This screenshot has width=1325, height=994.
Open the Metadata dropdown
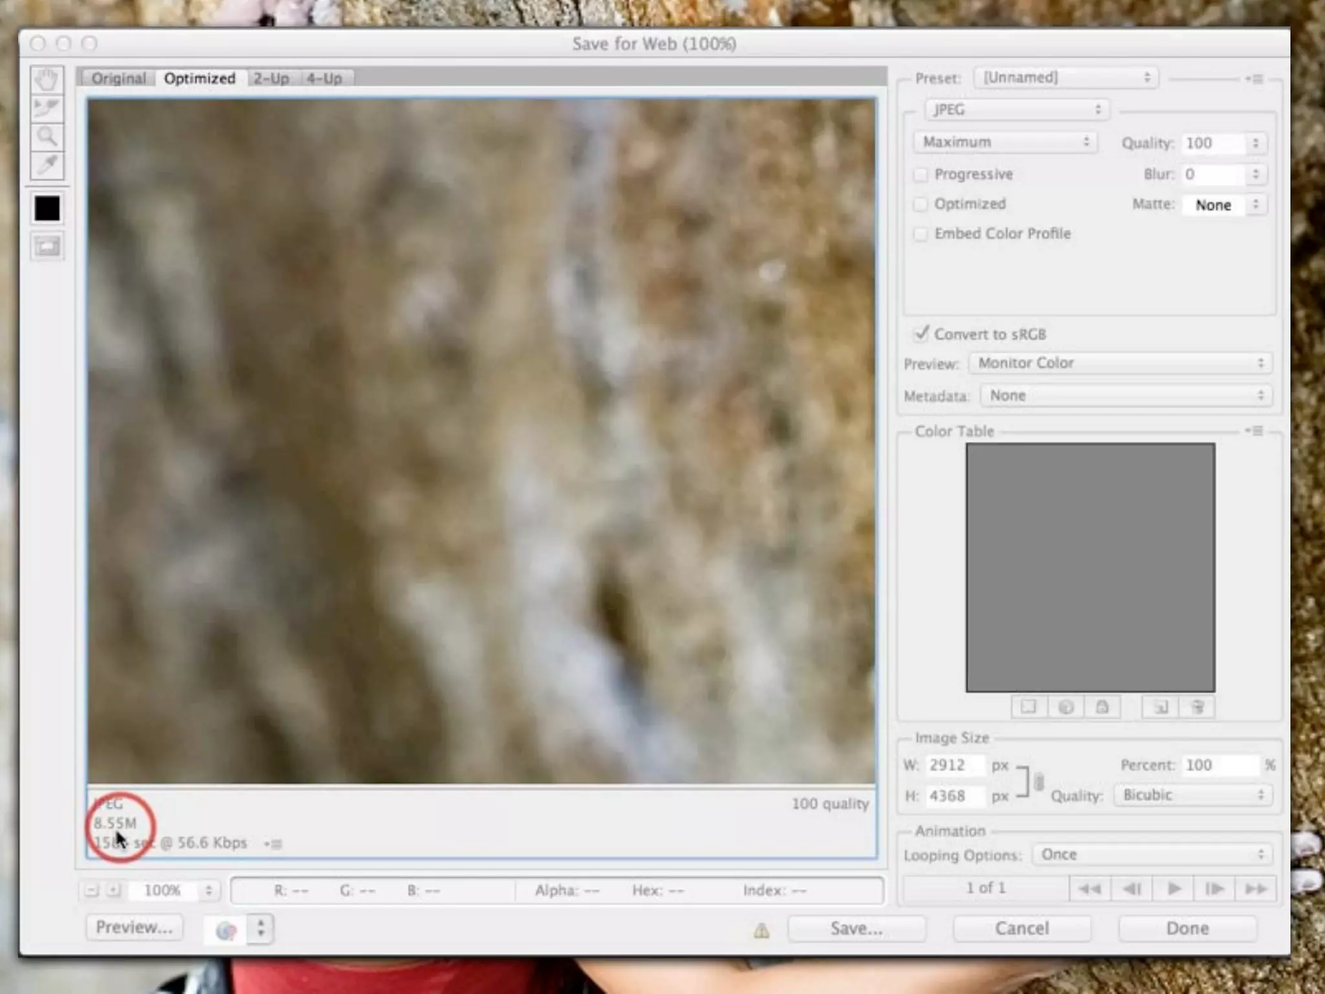(1126, 395)
